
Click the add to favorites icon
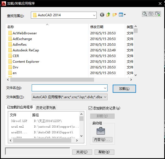(158, 14)
